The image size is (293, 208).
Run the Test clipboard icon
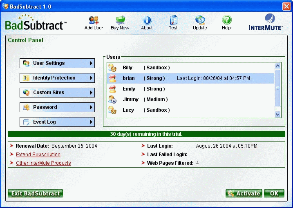(x=173, y=20)
